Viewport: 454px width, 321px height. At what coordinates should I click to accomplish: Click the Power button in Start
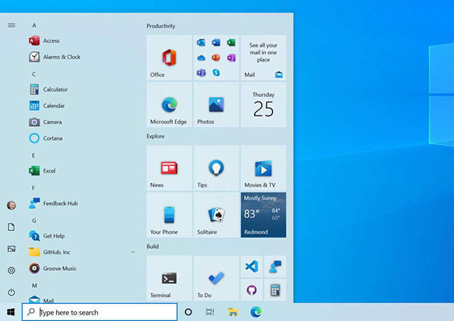click(11, 292)
